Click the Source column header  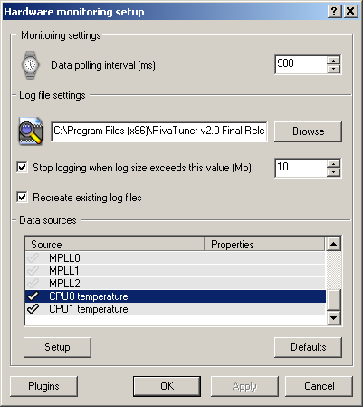114,244
